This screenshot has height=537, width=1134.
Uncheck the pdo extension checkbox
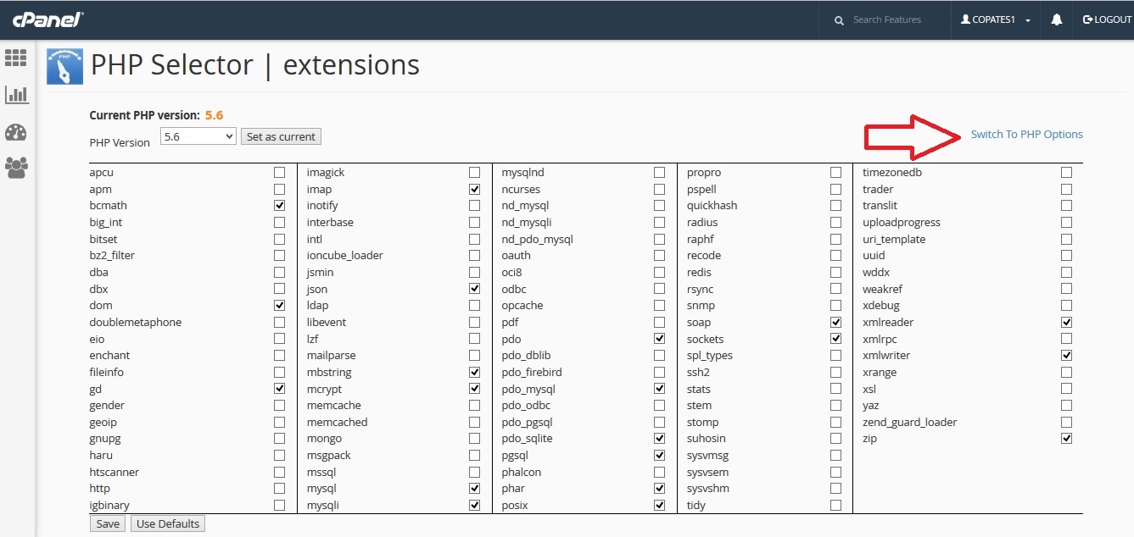659,339
